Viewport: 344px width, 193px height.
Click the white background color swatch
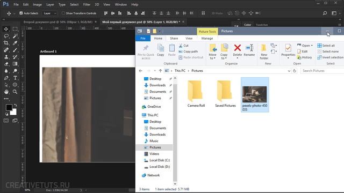14,113
